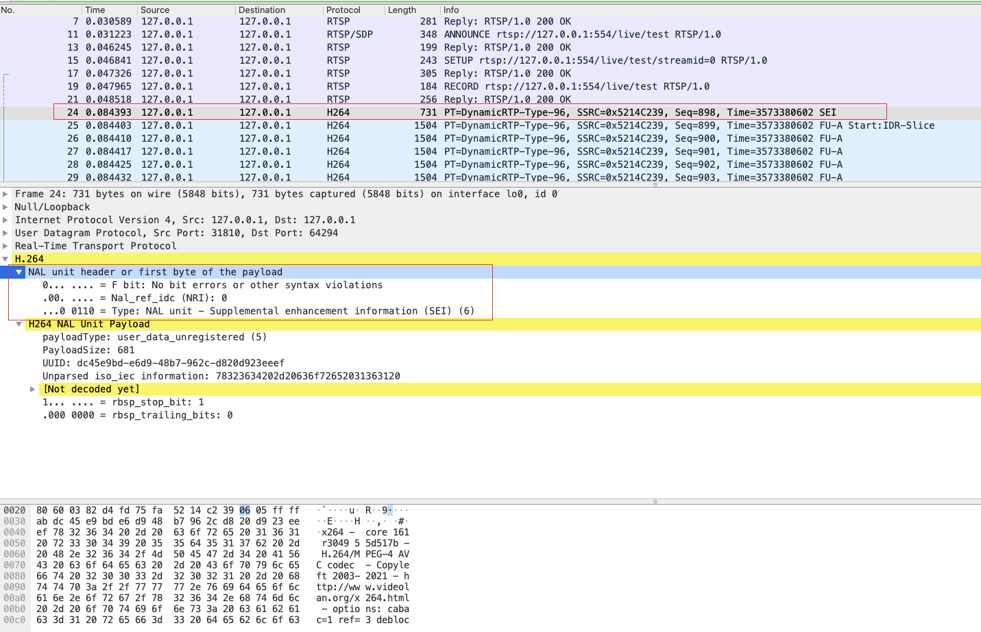Select packet 19 RECORD request row
Image resolution: width=981 pixels, height=632 pixels.
pyautogui.click(x=490, y=86)
